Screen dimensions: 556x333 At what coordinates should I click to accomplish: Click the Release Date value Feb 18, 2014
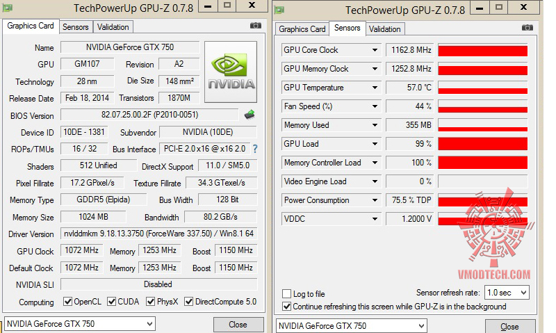(x=88, y=98)
